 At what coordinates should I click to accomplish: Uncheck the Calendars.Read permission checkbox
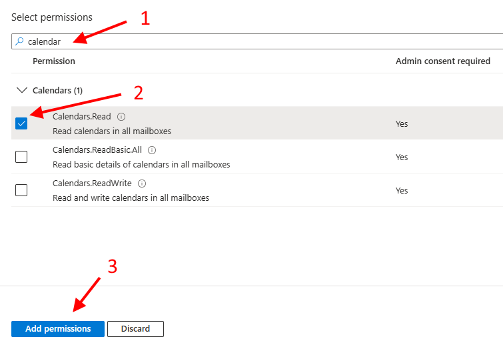pyautogui.click(x=21, y=123)
